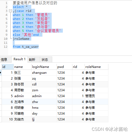Viewport: 132px width, 134px height.
Task: Select the loginName cell ljj
Action: tap(44, 119)
